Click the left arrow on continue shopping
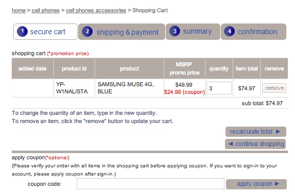The width and height of the screenshot is (295, 196). pos(231,144)
